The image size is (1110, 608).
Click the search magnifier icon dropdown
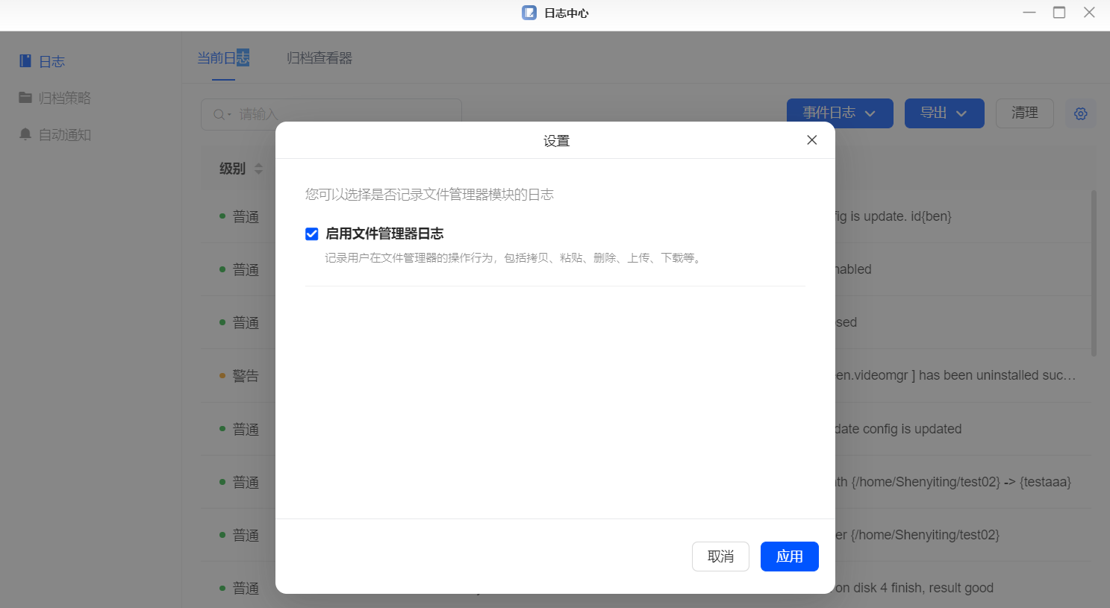[222, 114]
